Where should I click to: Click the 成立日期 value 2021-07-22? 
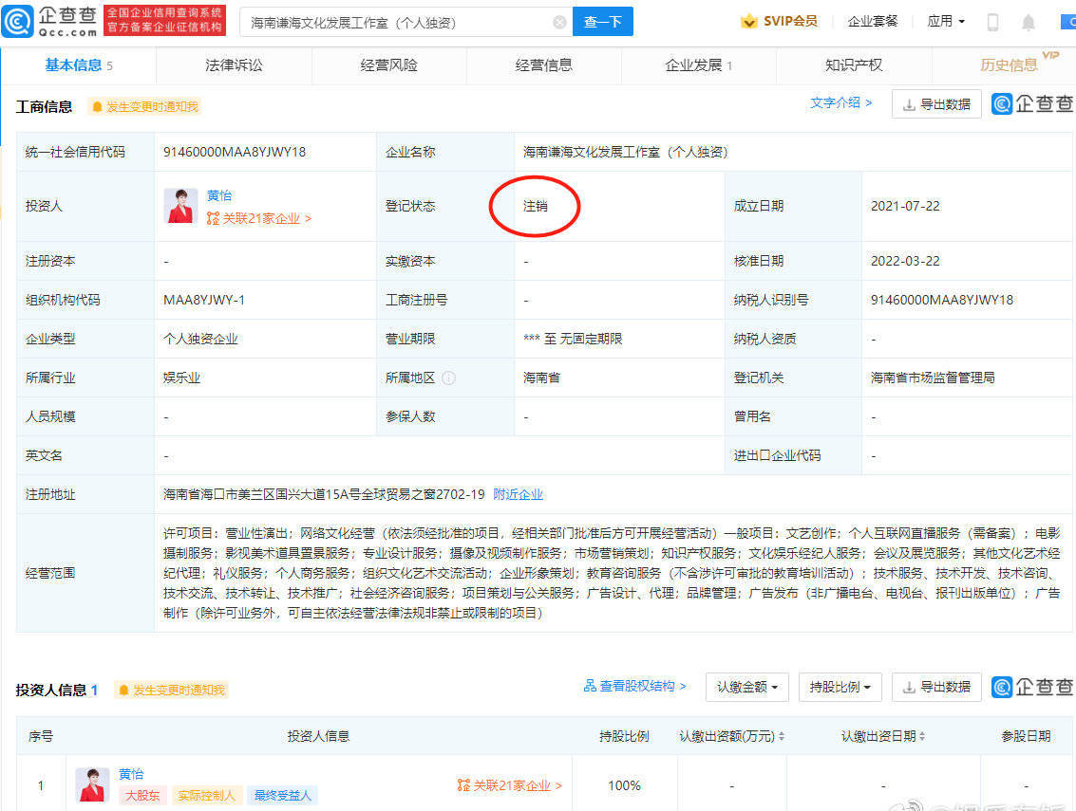[x=905, y=206]
